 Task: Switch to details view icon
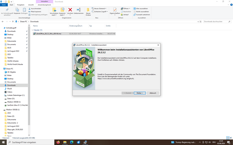pyautogui.click(x=228, y=138)
